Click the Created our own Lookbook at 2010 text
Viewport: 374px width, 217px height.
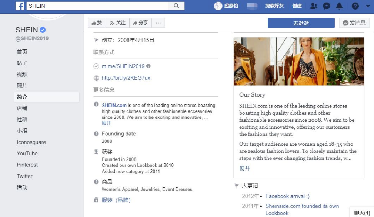[x=138, y=165]
